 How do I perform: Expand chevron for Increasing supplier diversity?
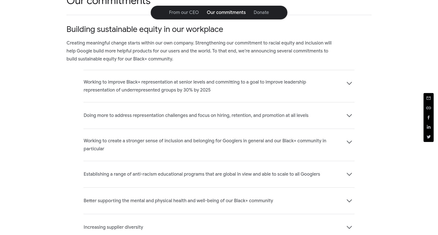349,227
